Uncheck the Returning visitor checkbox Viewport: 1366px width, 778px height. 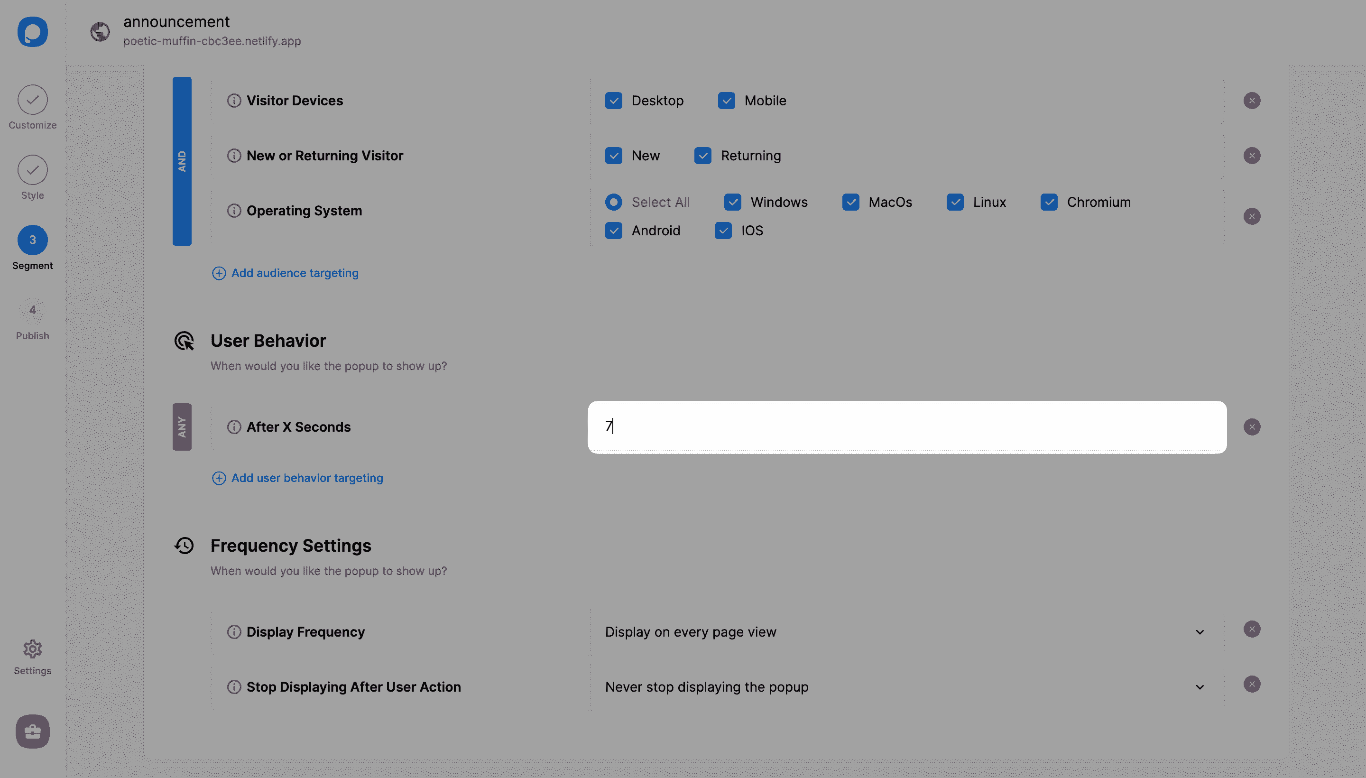(x=703, y=156)
